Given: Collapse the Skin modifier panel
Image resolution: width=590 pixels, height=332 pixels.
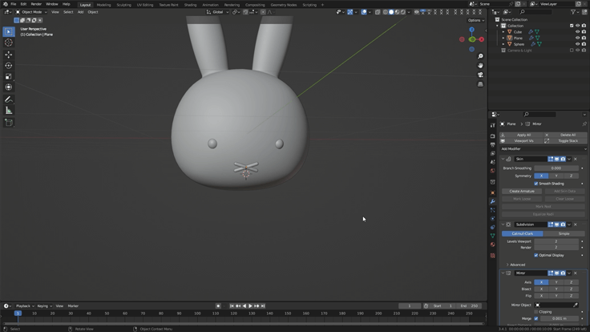Looking at the screenshot, I should pyautogui.click(x=503, y=160).
